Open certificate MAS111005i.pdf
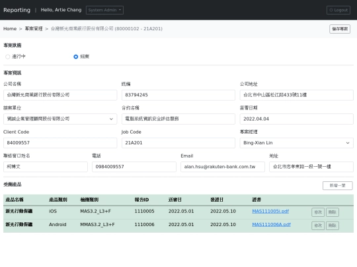This screenshot has width=357, height=267. [270, 211]
